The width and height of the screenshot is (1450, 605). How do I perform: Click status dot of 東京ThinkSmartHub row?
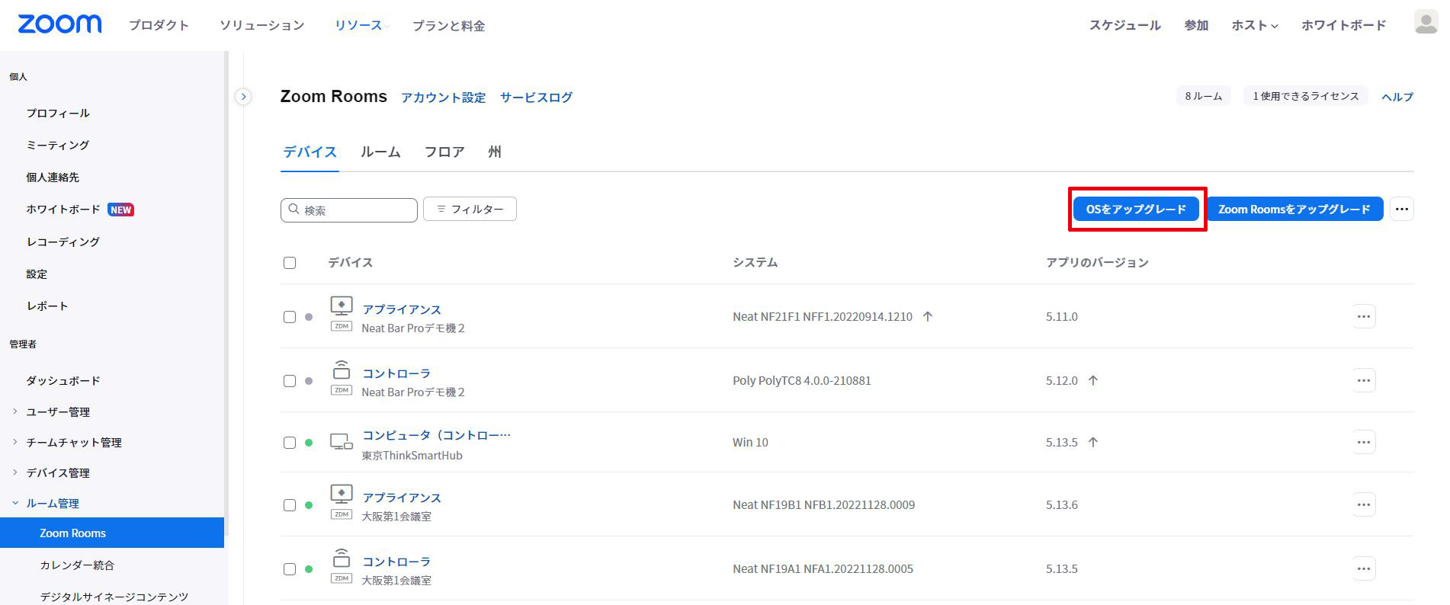(309, 443)
